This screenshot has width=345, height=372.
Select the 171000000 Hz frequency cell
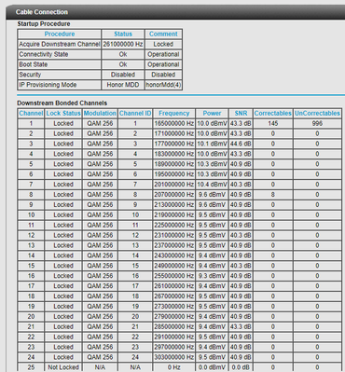pos(174,133)
